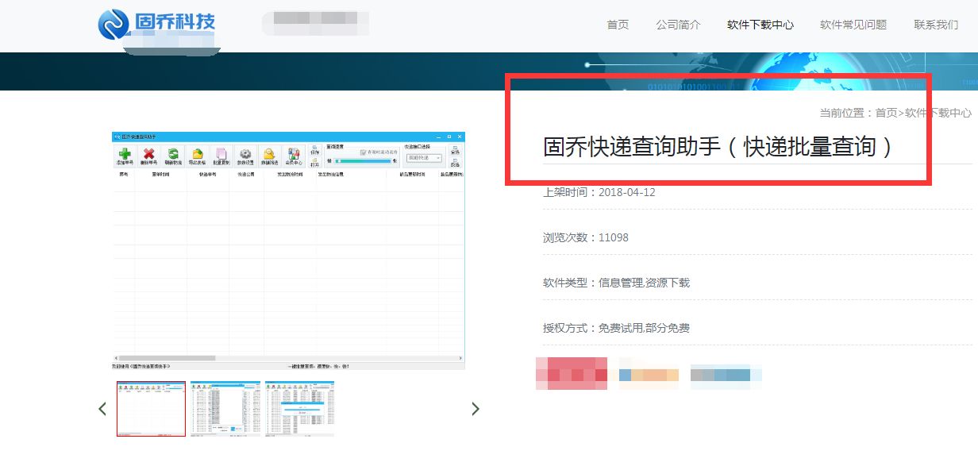Viewport: 978px width, 470px height.
Task: Click the 会员中心 icon in preview
Action: [294, 155]
